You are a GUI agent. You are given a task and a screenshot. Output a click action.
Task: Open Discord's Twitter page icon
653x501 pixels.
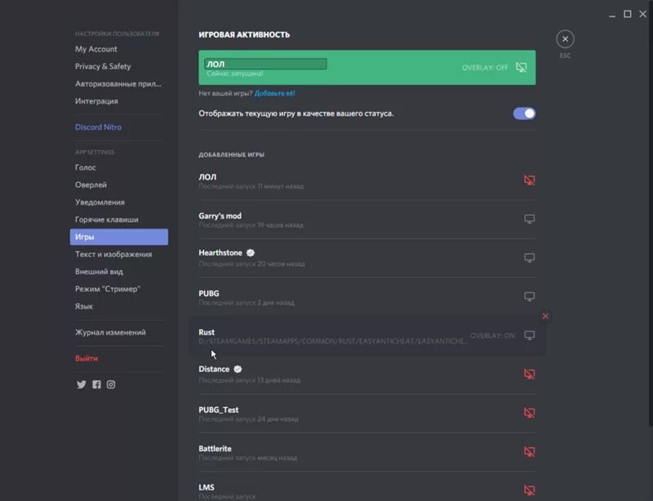81,384
